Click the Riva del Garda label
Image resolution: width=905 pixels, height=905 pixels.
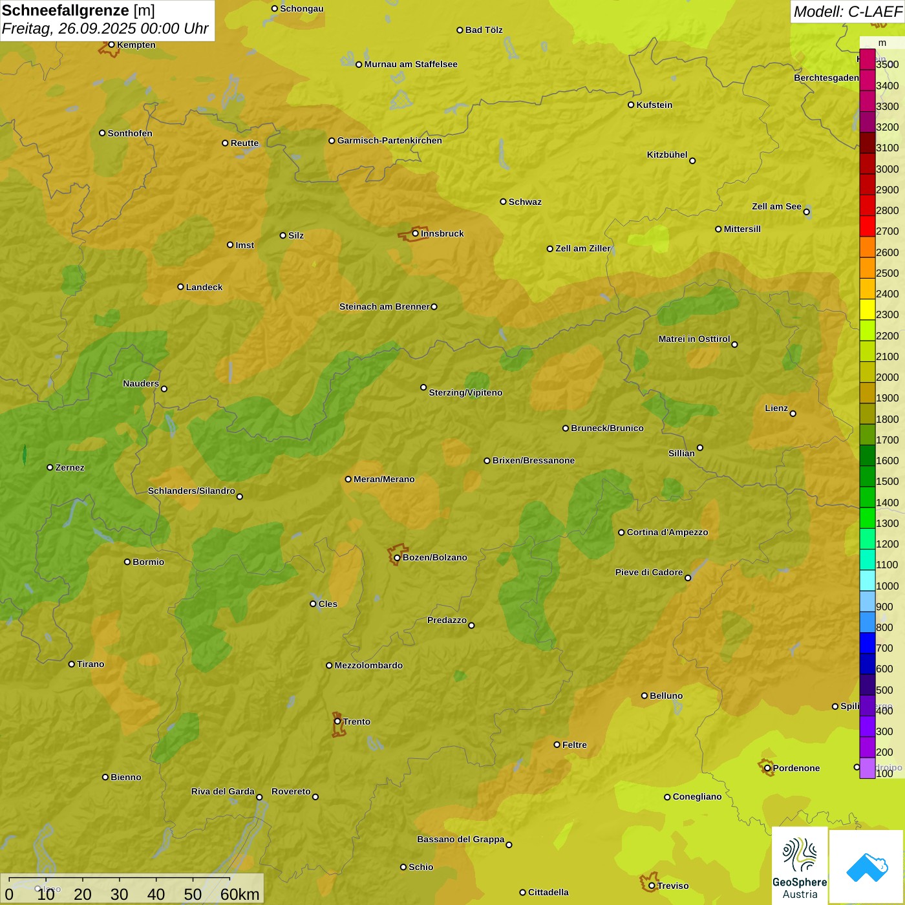click(223, 791)
